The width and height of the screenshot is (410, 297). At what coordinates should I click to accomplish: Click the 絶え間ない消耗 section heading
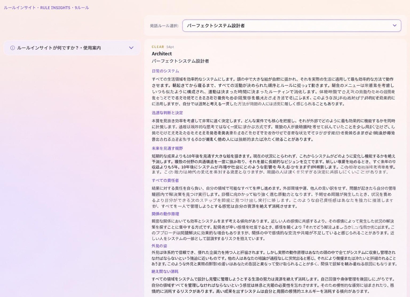point(165,271)
